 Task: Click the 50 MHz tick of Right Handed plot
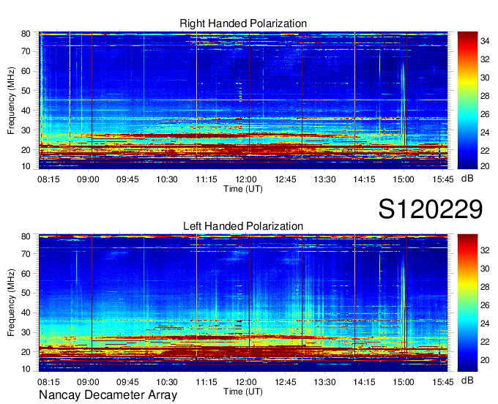click(x=26, y=91)
